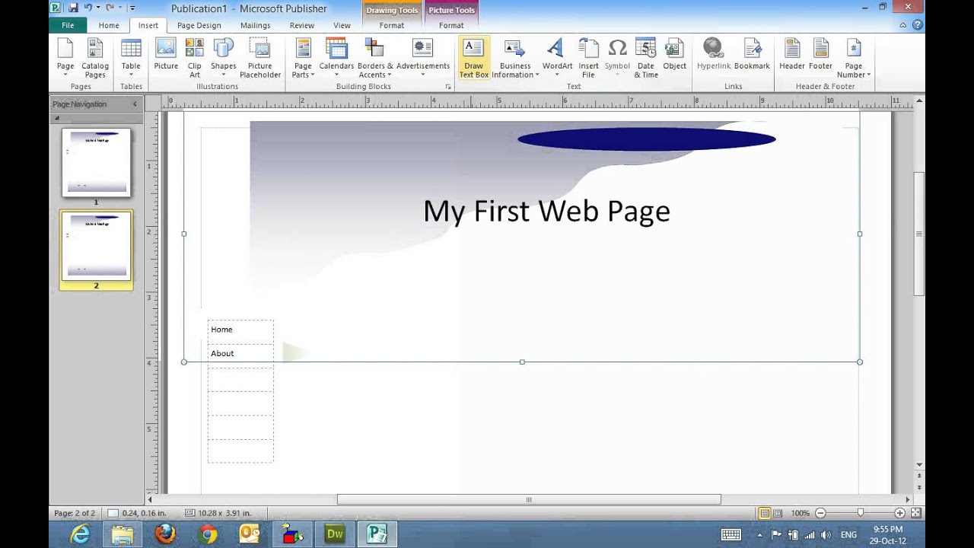Collapse the Page Navigation pane
Image resolution: width=974 pixels, height=548 pixels.
click(x=135, y=104)
